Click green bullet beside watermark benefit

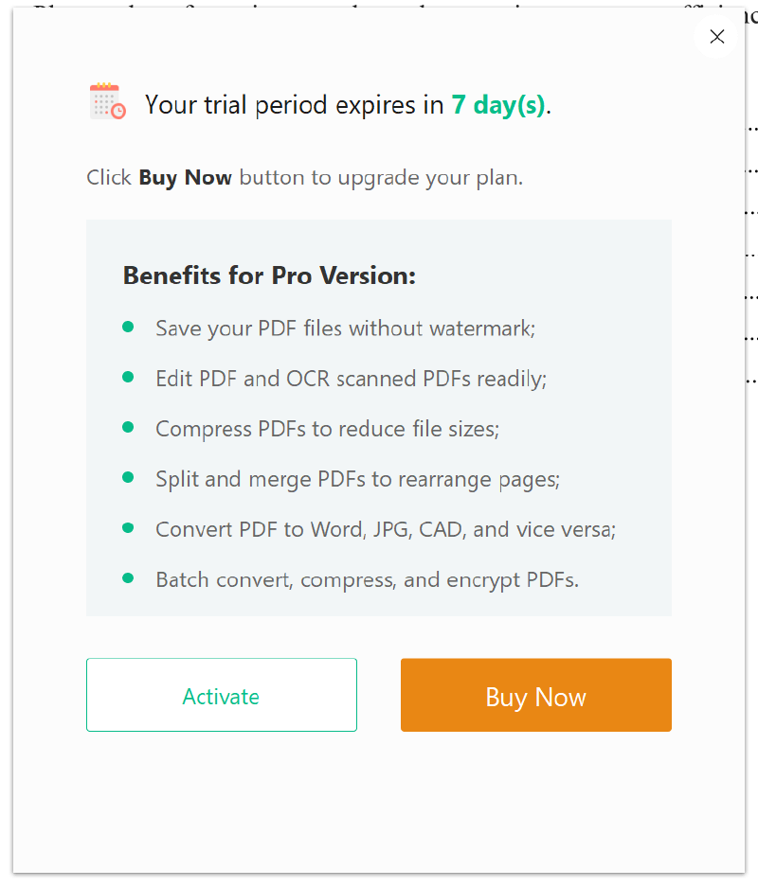pos(128,327)
